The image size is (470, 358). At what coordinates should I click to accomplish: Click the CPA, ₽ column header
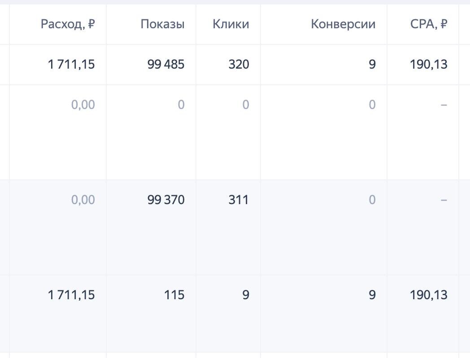pyautogui.click(x=429, y=24)
